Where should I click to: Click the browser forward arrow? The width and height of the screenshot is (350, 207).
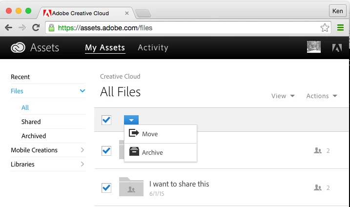pyautogui.click(x=22, y=28)
